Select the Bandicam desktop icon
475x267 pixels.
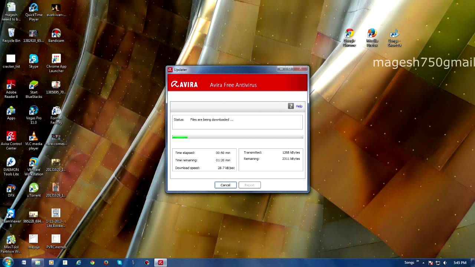56,36
